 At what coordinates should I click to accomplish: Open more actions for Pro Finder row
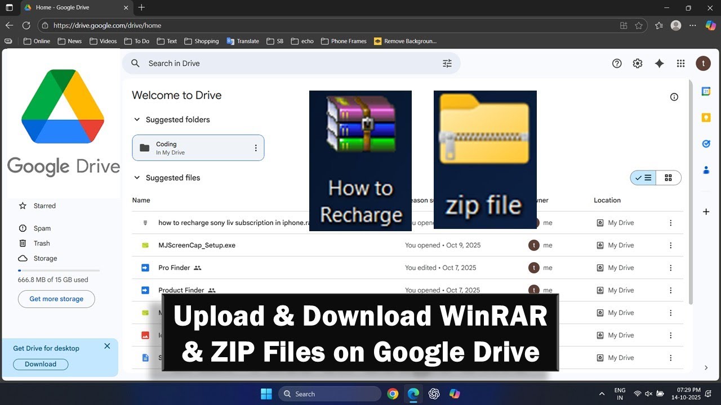pyautogui.click(x=670, y=268)
